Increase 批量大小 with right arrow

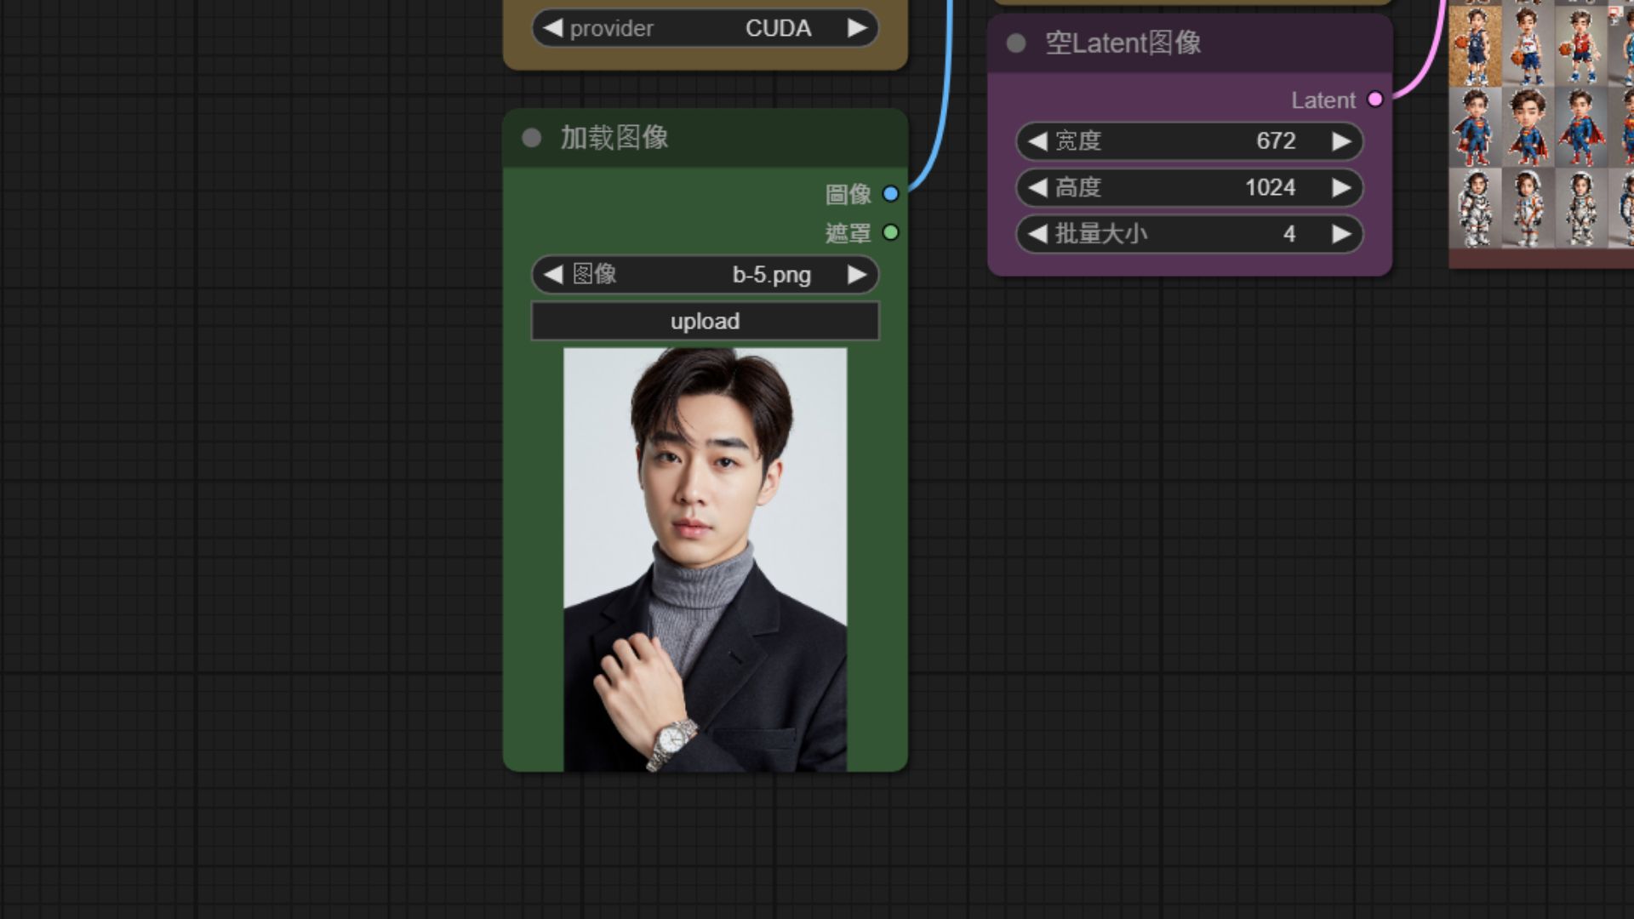point(1341,233)
